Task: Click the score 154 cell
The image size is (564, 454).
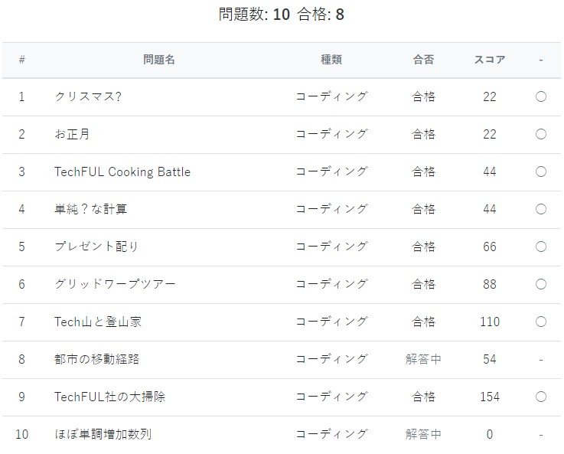Action: tap(490, 397)
